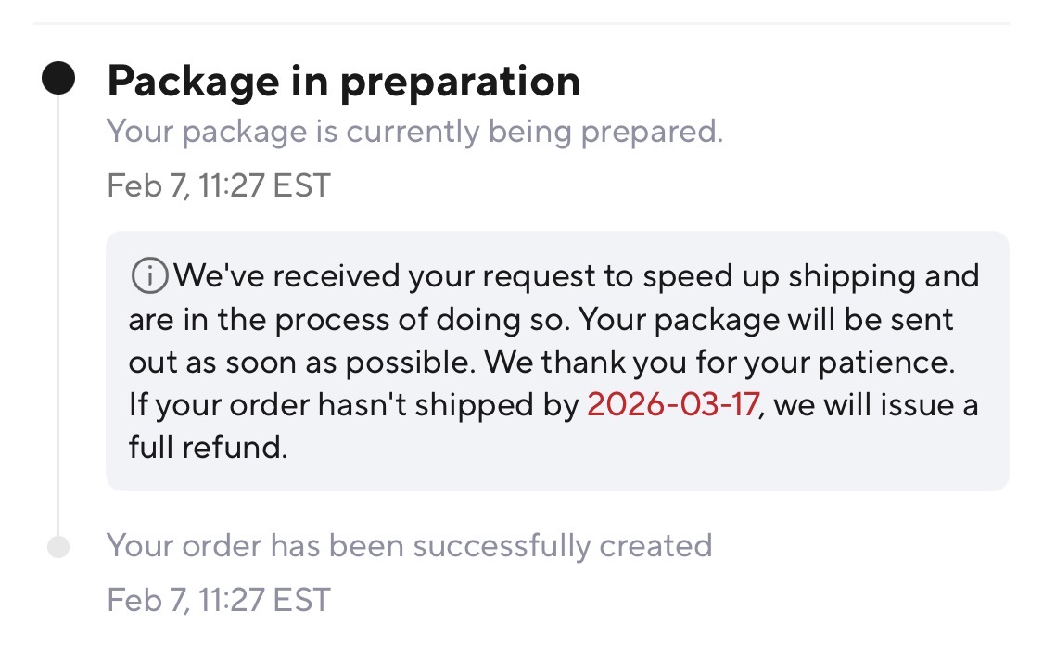Click timestamp below order successfully created

point(218,599)
